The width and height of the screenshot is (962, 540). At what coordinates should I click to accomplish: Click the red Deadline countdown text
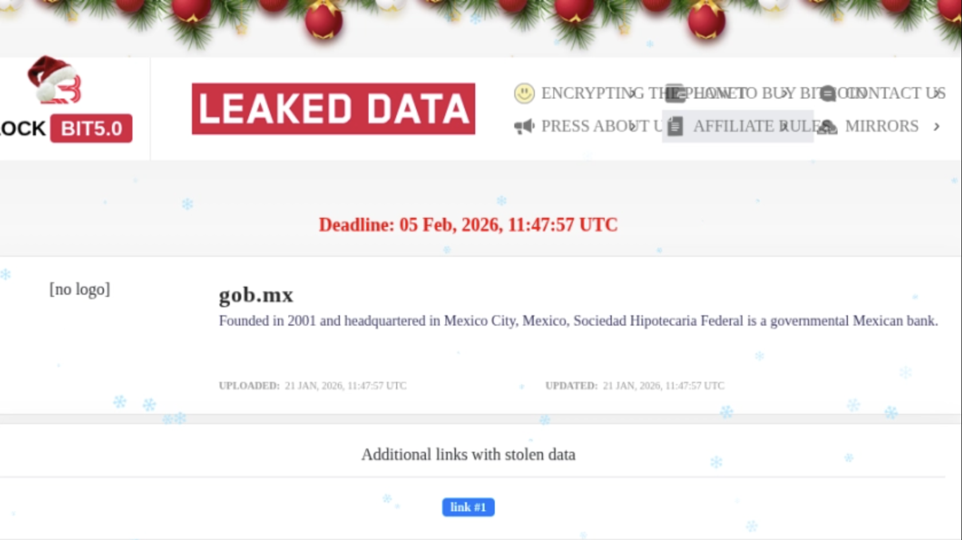pos(468,225)
